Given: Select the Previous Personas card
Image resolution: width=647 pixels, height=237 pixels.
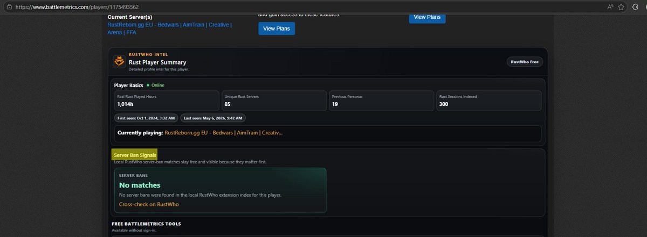Looking at the screenshot, I should [381, 100].
